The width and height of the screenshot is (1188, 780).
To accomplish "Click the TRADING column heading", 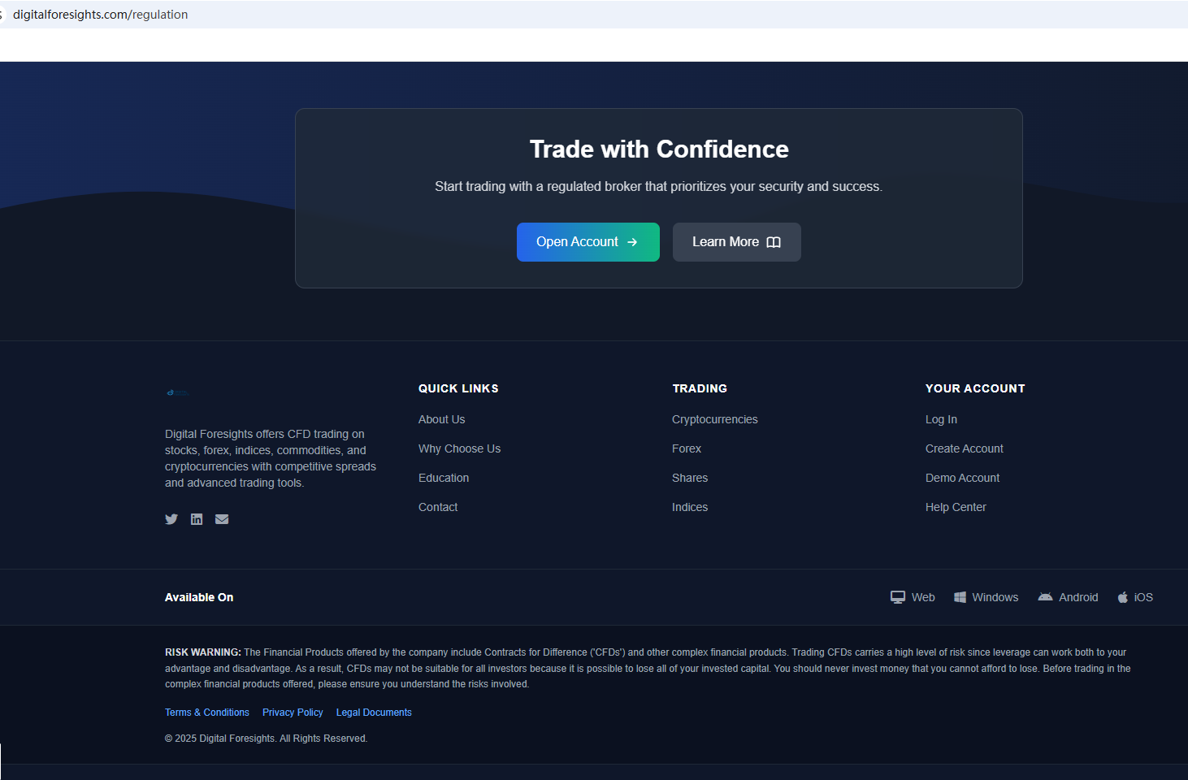I will [x=700, y=388].
